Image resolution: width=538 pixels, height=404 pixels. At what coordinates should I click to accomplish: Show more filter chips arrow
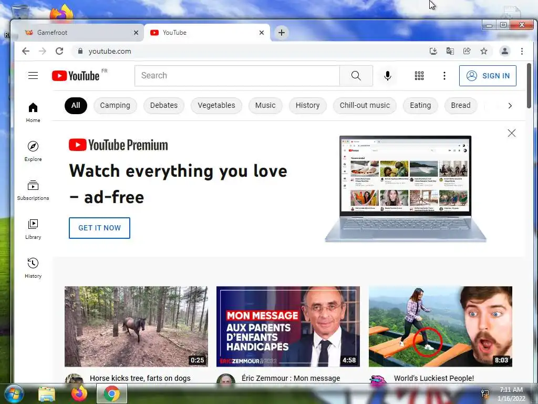coord(510,105)
